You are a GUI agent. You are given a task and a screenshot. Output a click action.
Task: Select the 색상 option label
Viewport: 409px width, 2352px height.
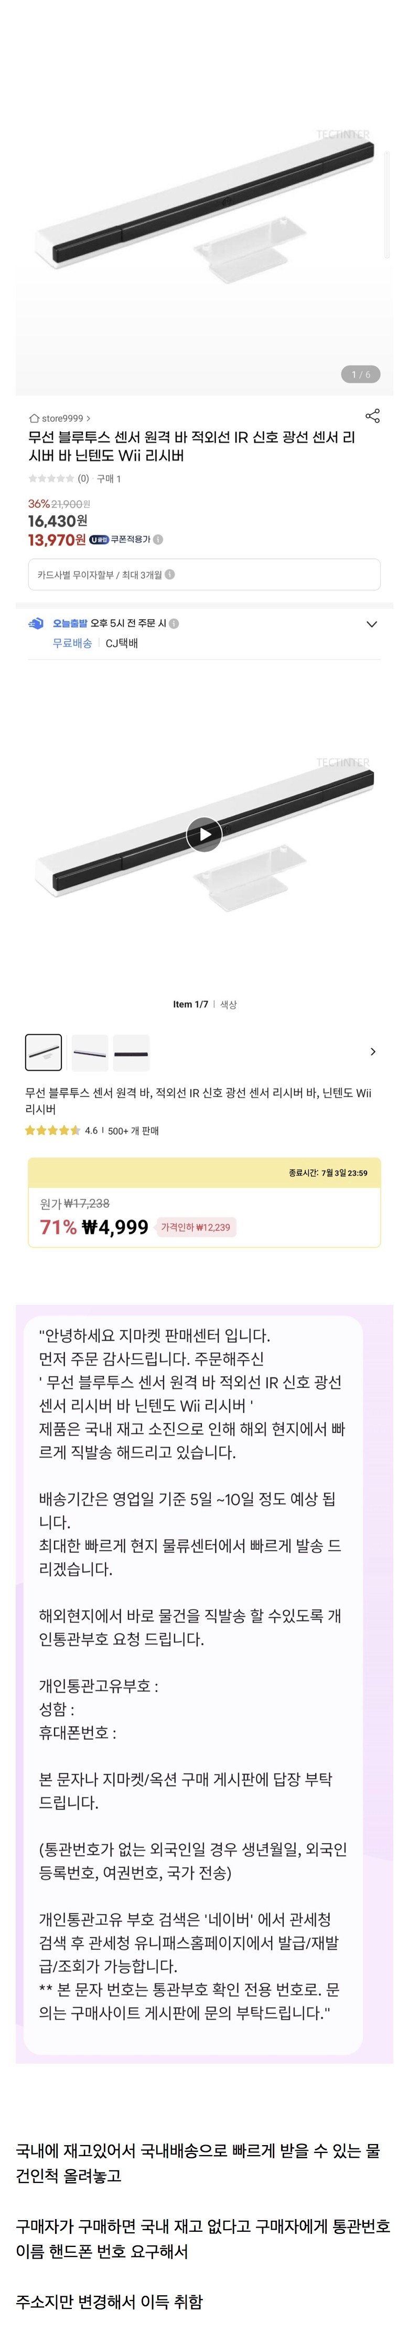[229, 1005]
